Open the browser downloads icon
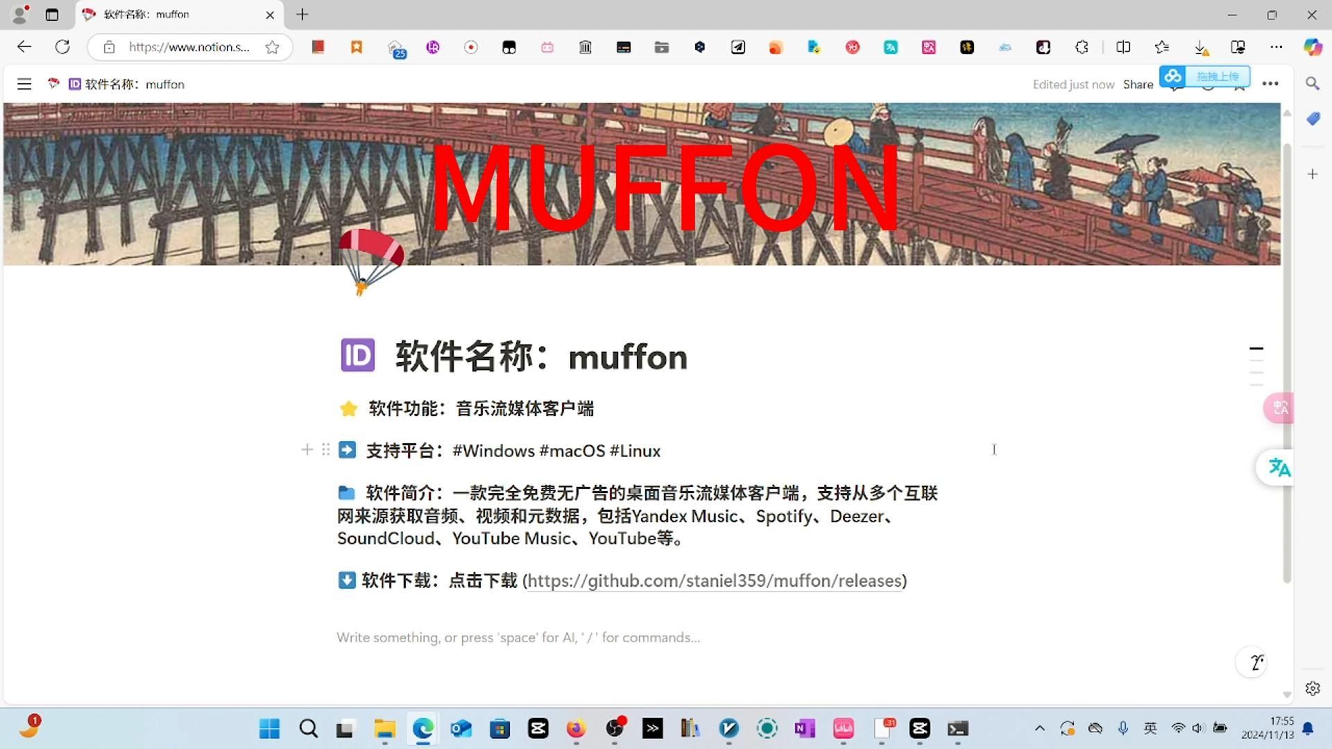The width and height of the screenshot is (1332, 749). coord(1200,47)
